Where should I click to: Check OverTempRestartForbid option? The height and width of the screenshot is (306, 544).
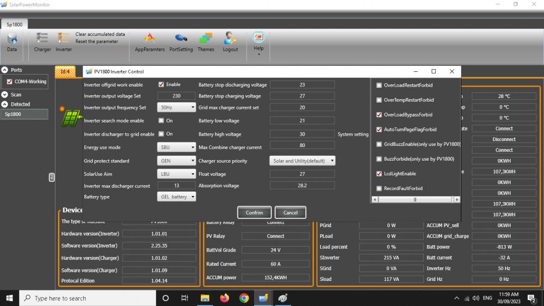tap(379, 100)
